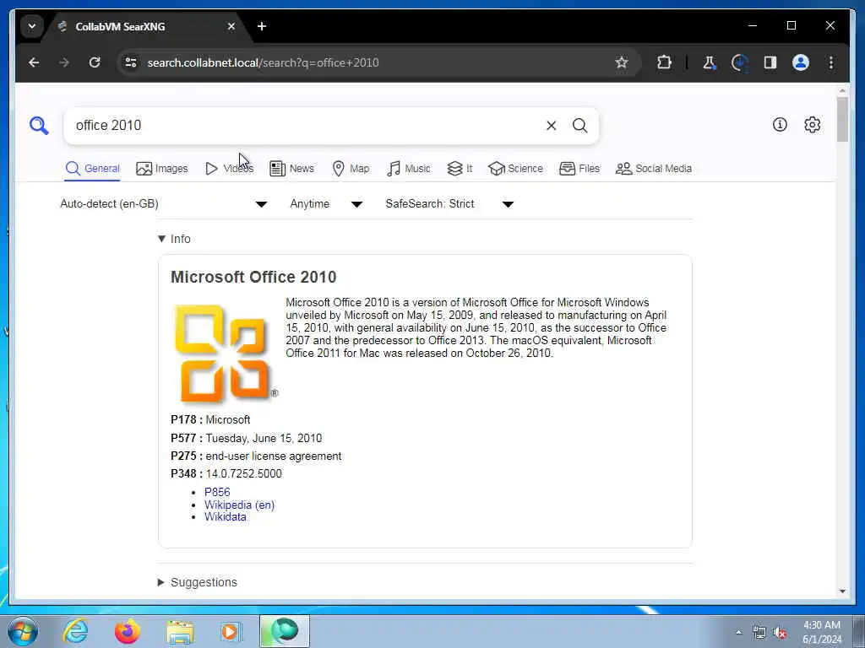The width and height of the screenshot is (865, 648).
Task: Open SearXNG preferences gear icon
Action: click(x=812, y=125)
